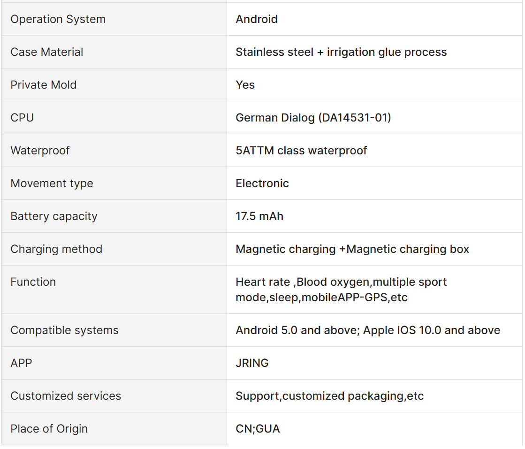Select the Private Mold row label
This screenshot has height=449, width=525.
[43, 85]
